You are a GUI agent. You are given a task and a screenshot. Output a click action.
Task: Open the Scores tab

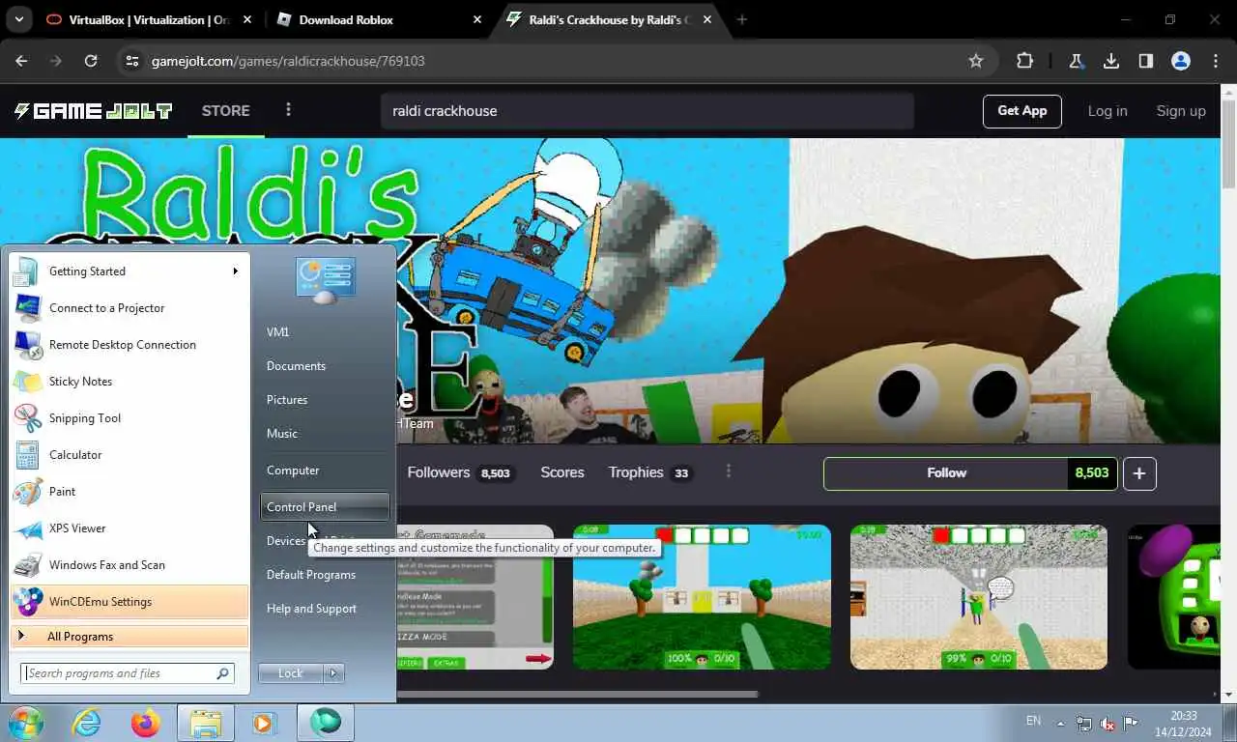click(x=562, y=472)
